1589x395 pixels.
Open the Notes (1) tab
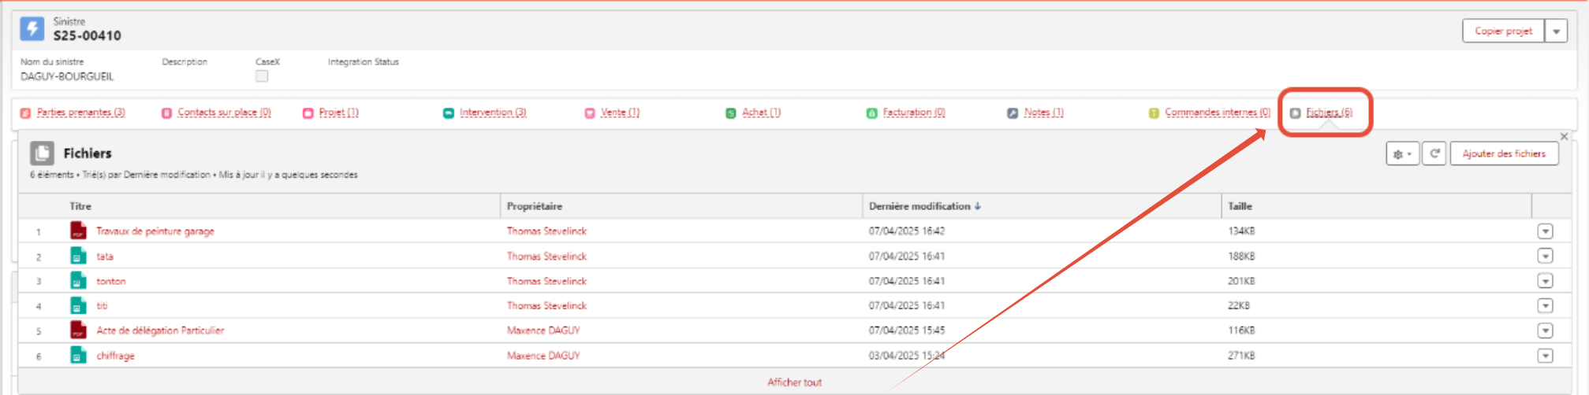point(1043,113)
